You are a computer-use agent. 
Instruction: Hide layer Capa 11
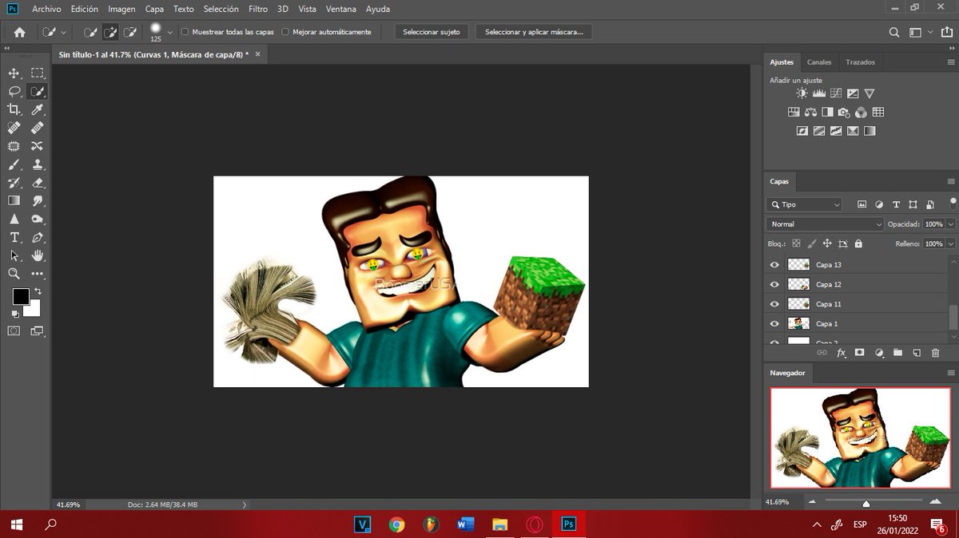tap(774, 304)
